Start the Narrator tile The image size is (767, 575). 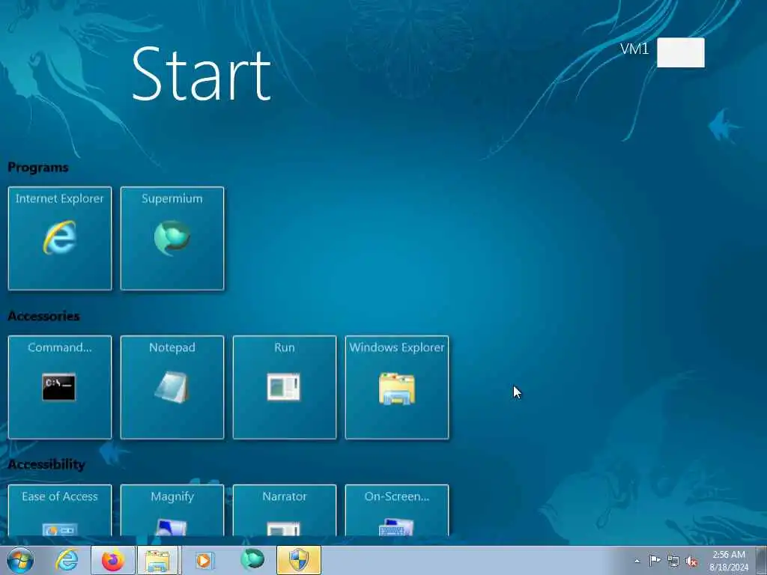[285, 510]
